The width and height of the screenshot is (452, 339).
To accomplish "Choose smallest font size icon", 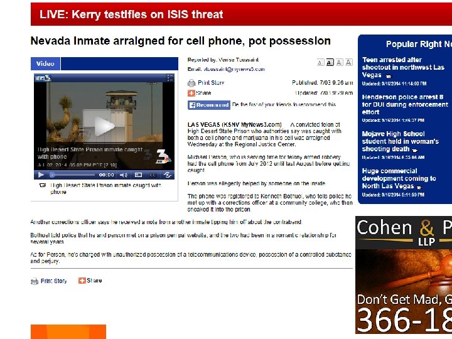I will point(320,62).
